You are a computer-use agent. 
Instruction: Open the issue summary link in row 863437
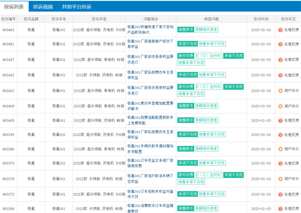pyautogui.click(x=150, y=59)
